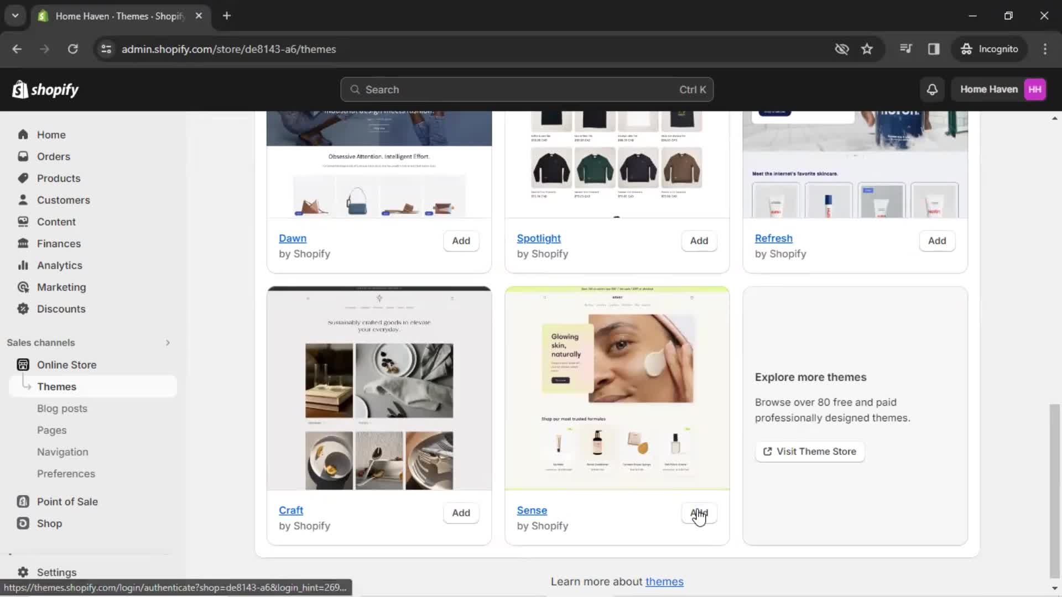Click the Sense theme link
The width and height of the screenshot is (1062, 597).
coord(532,510)
